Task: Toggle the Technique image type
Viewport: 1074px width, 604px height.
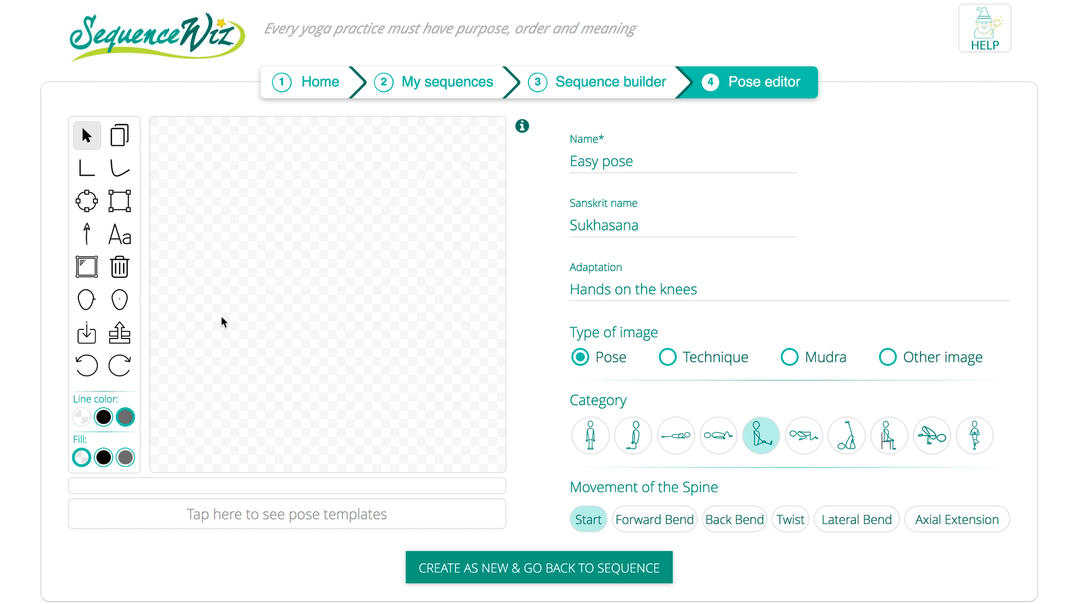Action: point(667,357)
